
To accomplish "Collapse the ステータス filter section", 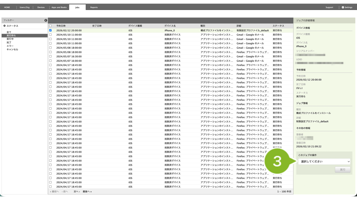I will 5,26.
